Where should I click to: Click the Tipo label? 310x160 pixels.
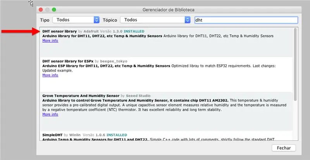click(45, 20)
